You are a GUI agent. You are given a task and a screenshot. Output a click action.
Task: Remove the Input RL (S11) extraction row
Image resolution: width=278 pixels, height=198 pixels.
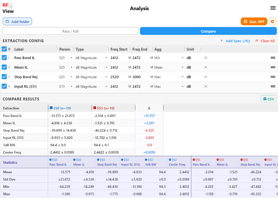coord(206,86)
